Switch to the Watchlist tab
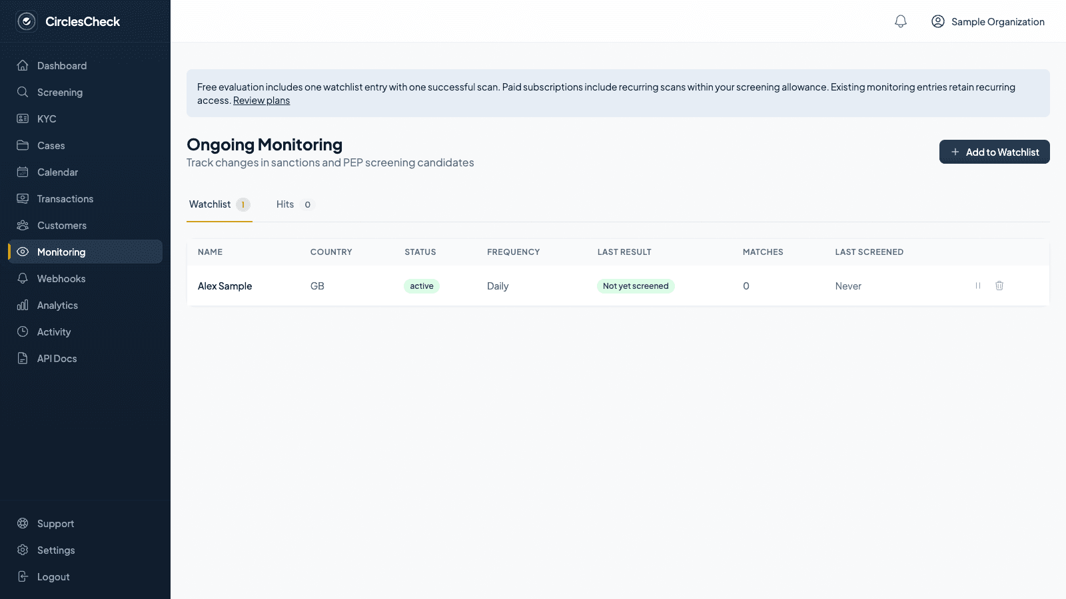Screen dimensions: 1066x599 219,204
